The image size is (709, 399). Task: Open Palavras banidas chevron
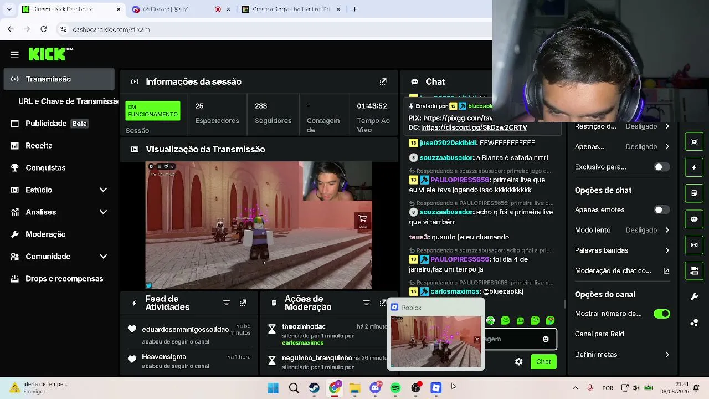(667, 250)
